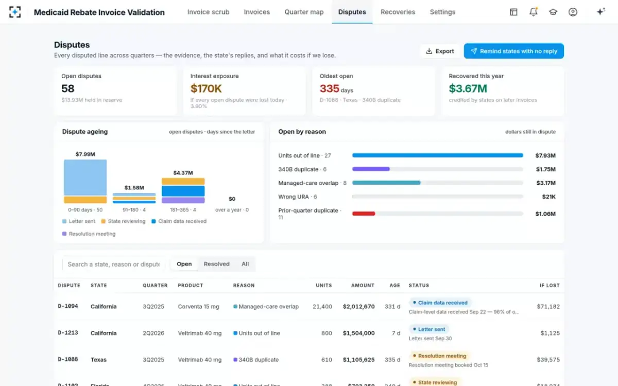Open the Interest exposure card
Image resolution: width=618 pixels, height=386 pixels.
244,91
